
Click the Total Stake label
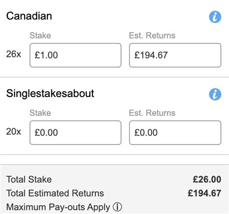29,179
